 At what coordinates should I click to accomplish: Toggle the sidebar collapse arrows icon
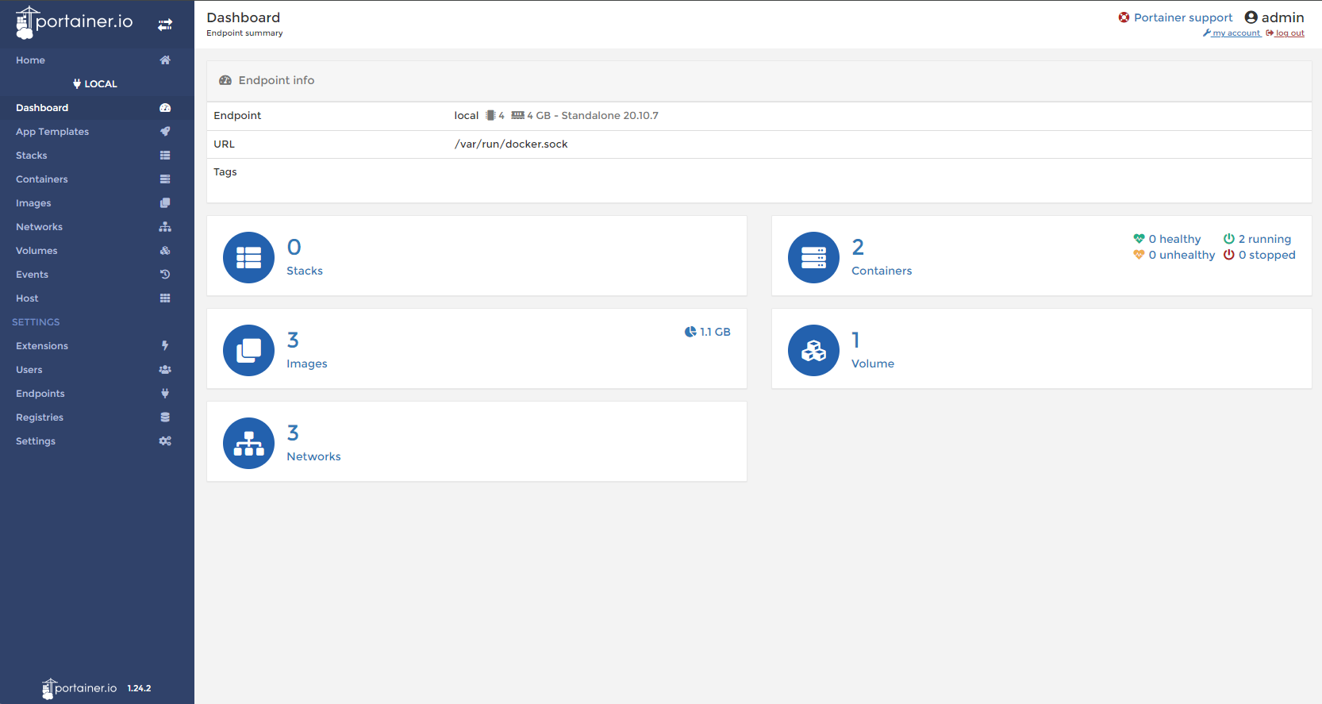(165, 25)
